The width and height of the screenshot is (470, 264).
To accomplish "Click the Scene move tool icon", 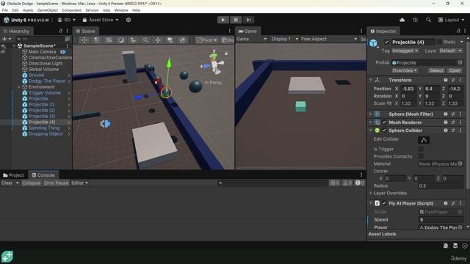I will click(158, 40).
